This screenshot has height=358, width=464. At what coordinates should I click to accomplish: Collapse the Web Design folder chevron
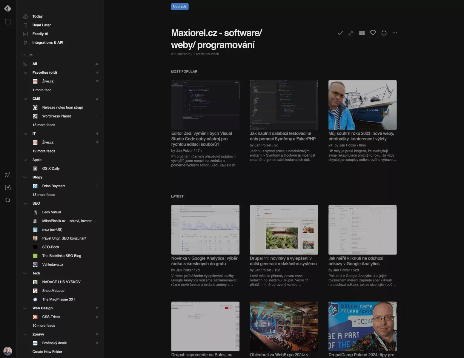tap(25, 308)
